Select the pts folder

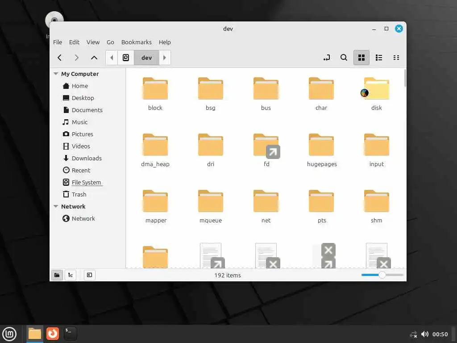pyautogui.click(x=321, y=206)
